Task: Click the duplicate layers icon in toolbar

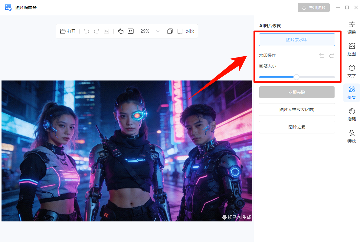Action: click(x=170, y=31)
